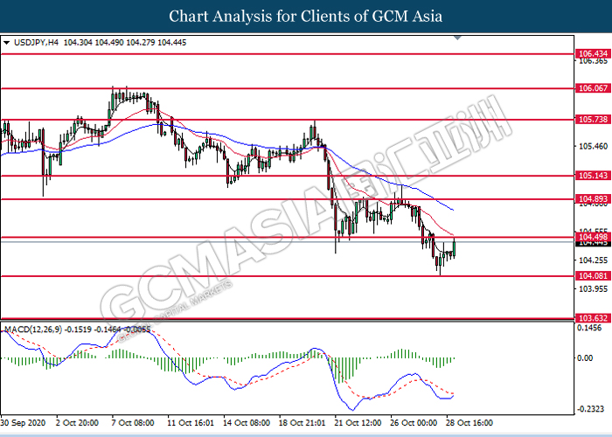
Task: Select the MACD(12,26,9) indicator label
Action: 33,329
